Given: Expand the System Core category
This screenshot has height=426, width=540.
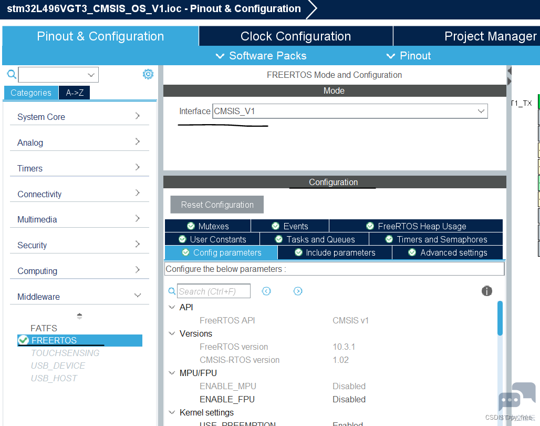Looking at the screenshot, I should (79, 117).
